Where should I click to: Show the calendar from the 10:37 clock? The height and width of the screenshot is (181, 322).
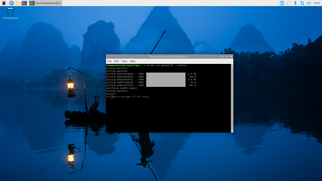coord(317,3)
